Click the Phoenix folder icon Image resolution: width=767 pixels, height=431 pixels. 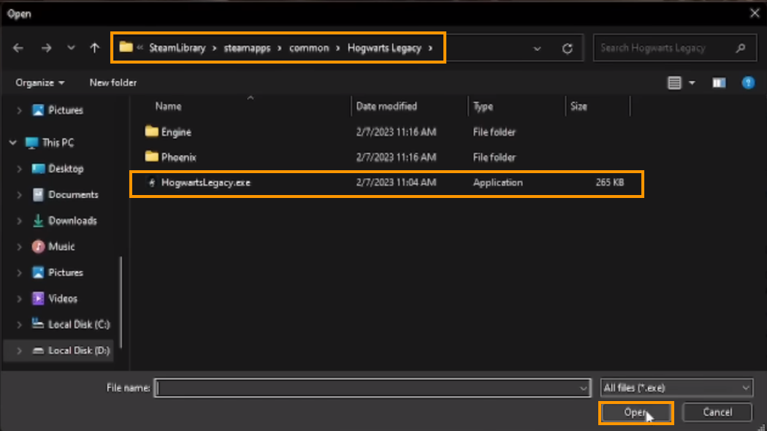(152, 156)
